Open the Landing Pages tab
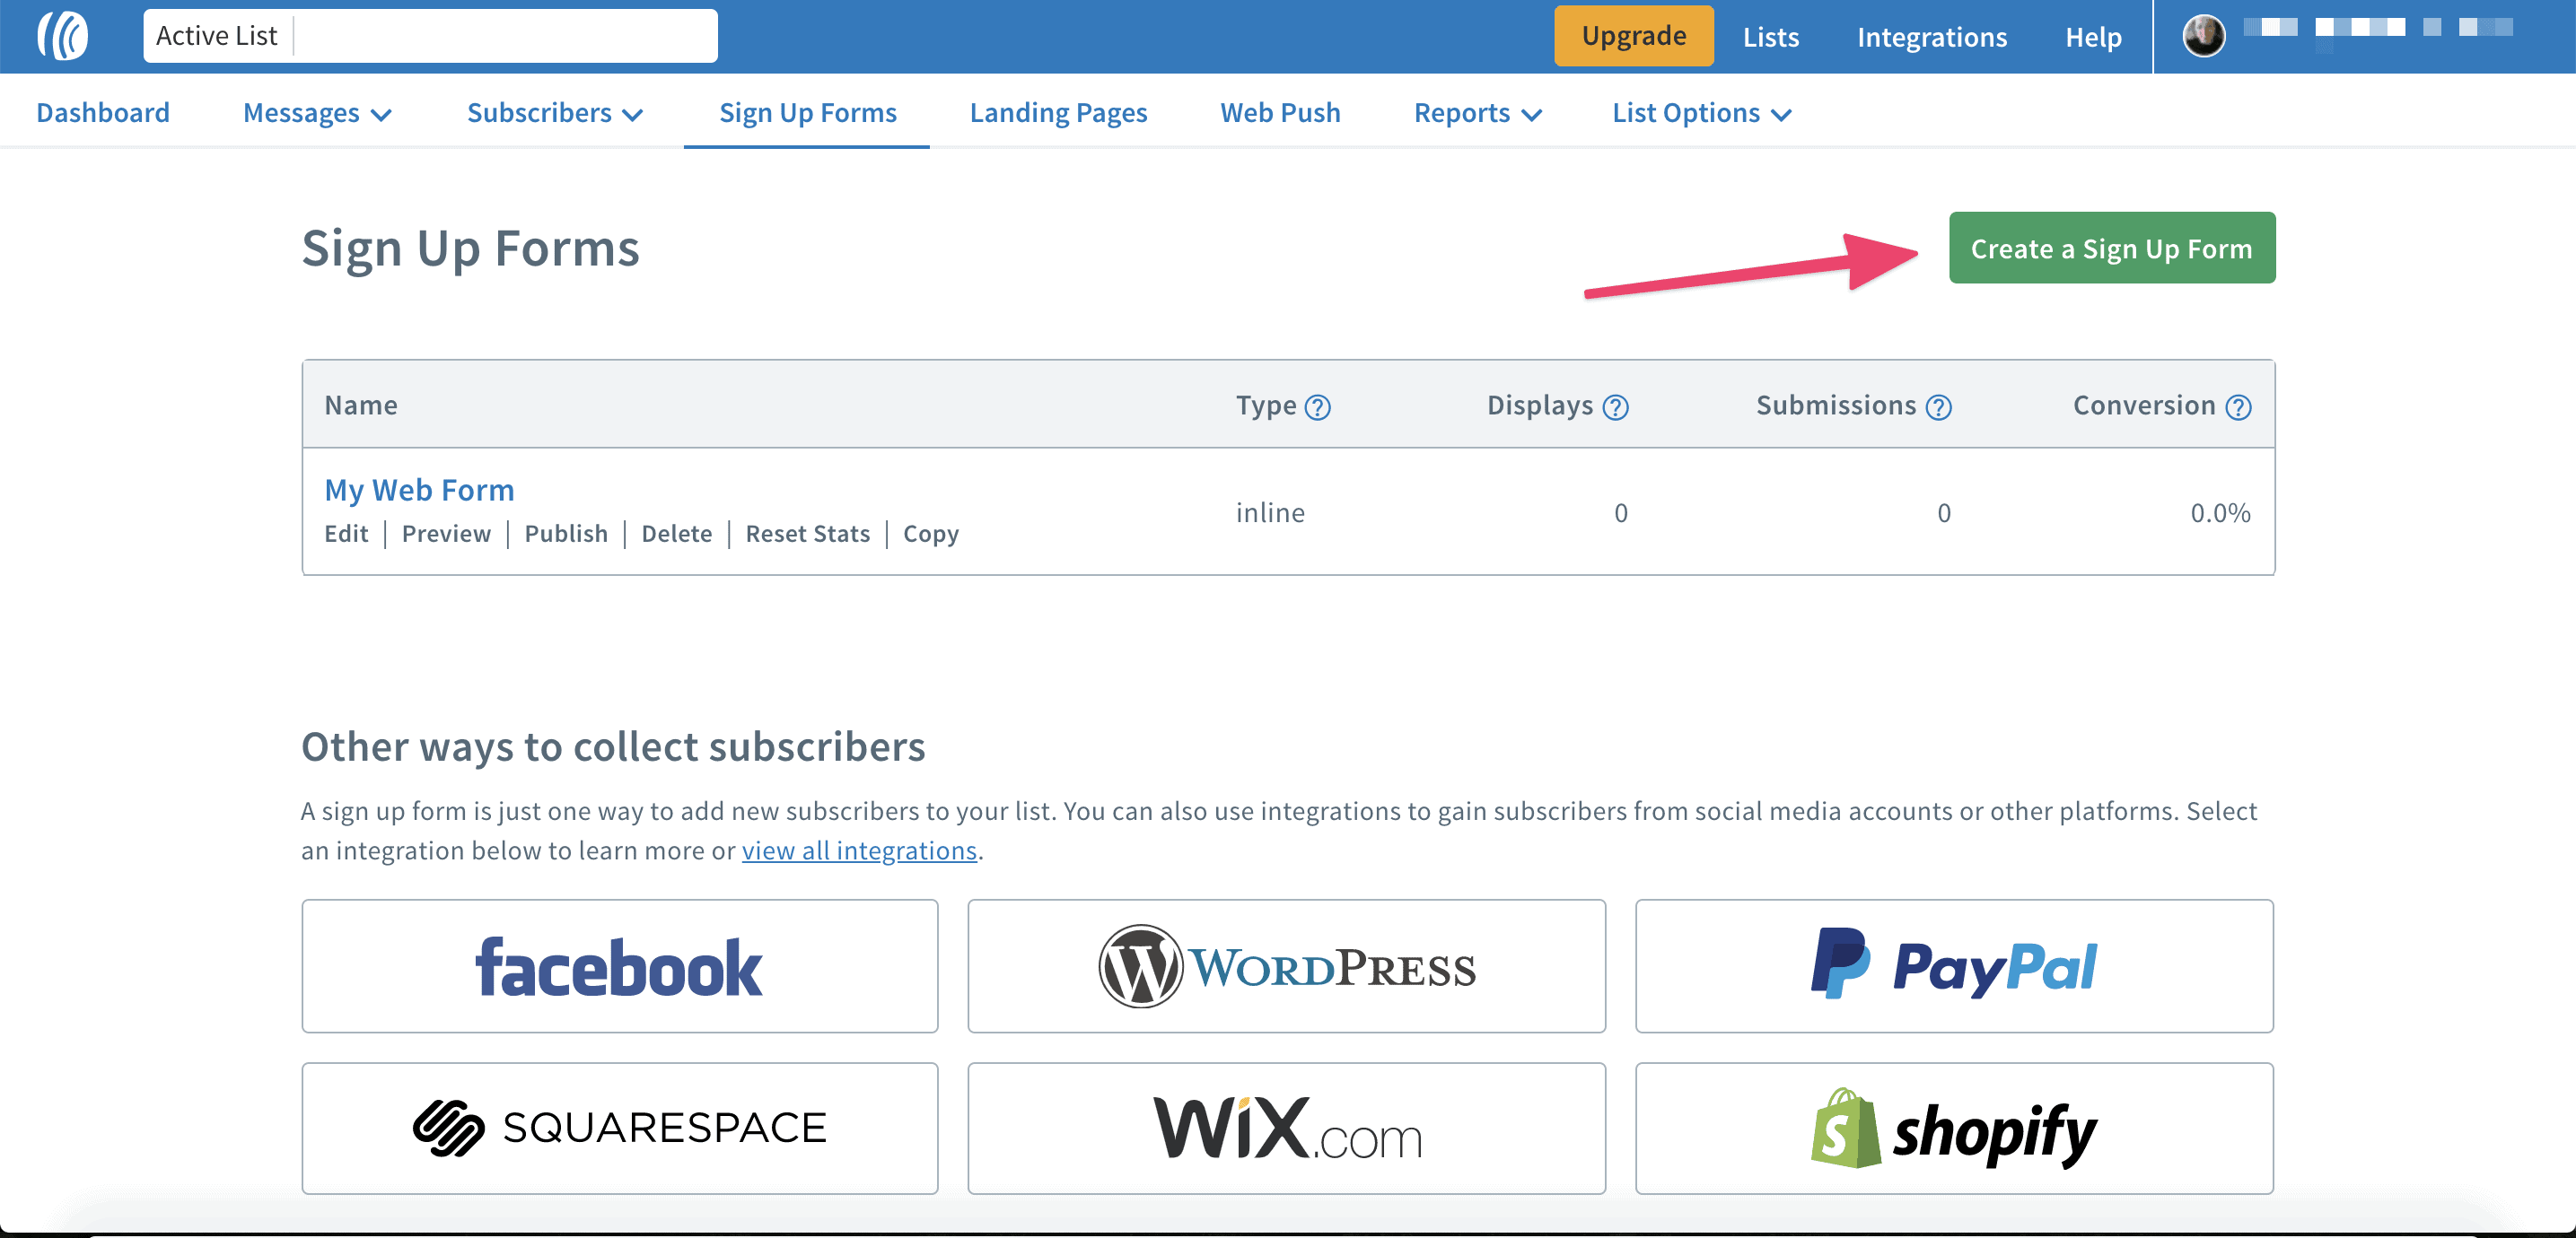This screenshot has width=2576, height=1238. click(1058, 113)
